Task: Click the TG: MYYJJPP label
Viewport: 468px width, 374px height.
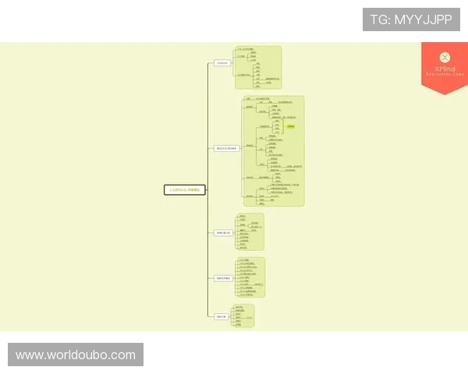Action: [x=411, y=19]
